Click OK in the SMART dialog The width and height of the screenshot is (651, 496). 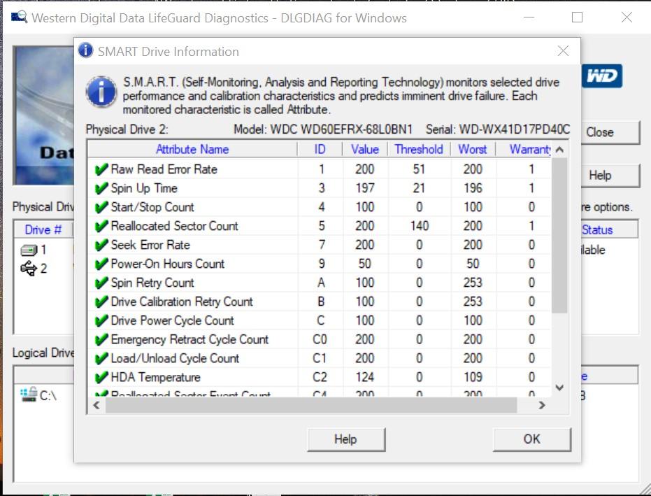(x=532, y=439)
